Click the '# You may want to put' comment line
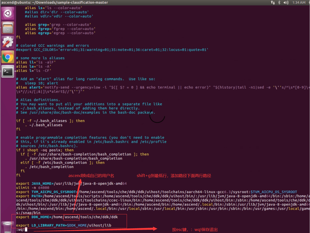Image resolution: width=310 pixels, height=233 pixels. (x=89, y=104)
